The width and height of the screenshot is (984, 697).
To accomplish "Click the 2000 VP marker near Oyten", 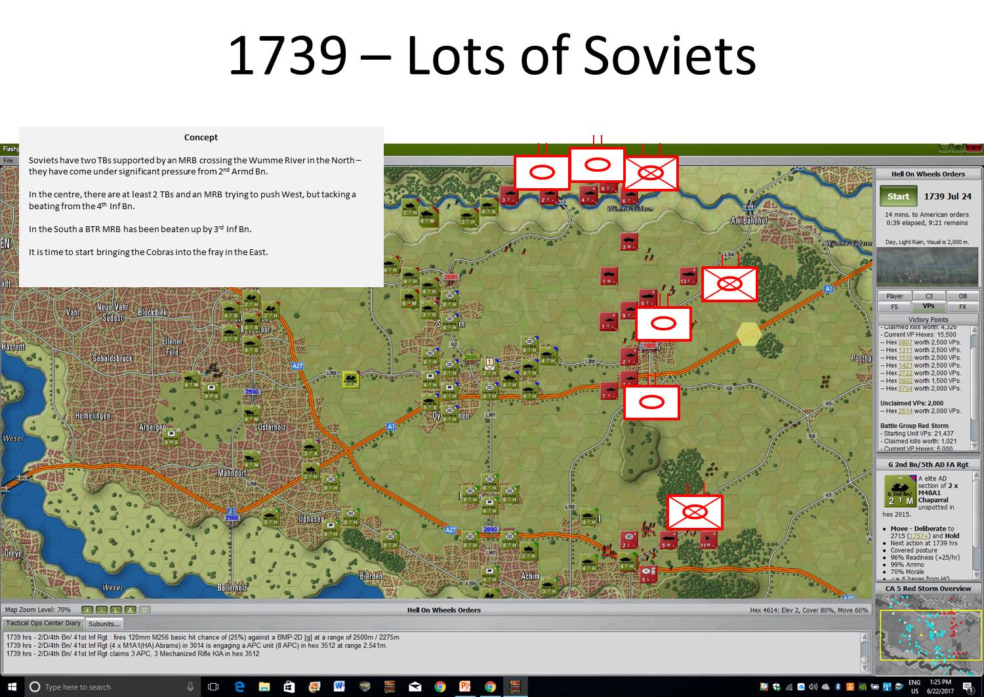I will 470,358.
